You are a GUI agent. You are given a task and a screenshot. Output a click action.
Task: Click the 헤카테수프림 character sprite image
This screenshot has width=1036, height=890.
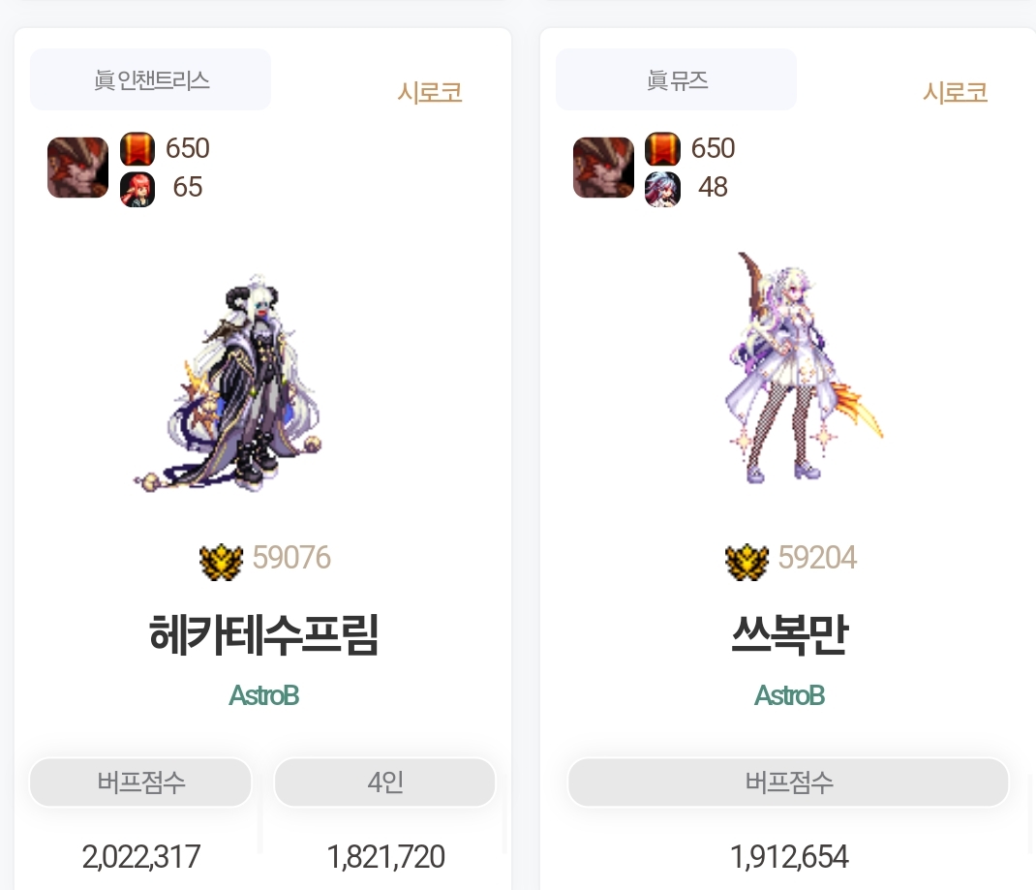(228, 384)
